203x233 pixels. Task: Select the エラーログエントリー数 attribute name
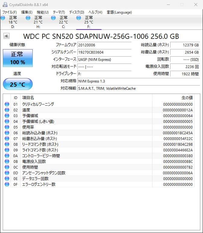click(39, 184)
